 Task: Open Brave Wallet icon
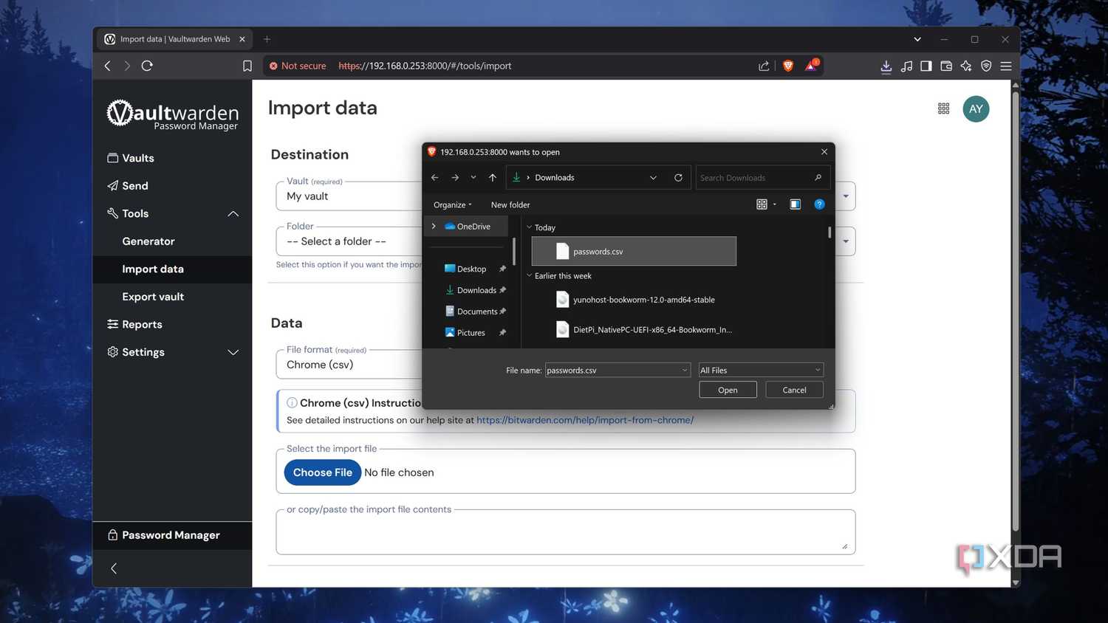(946, 66)
